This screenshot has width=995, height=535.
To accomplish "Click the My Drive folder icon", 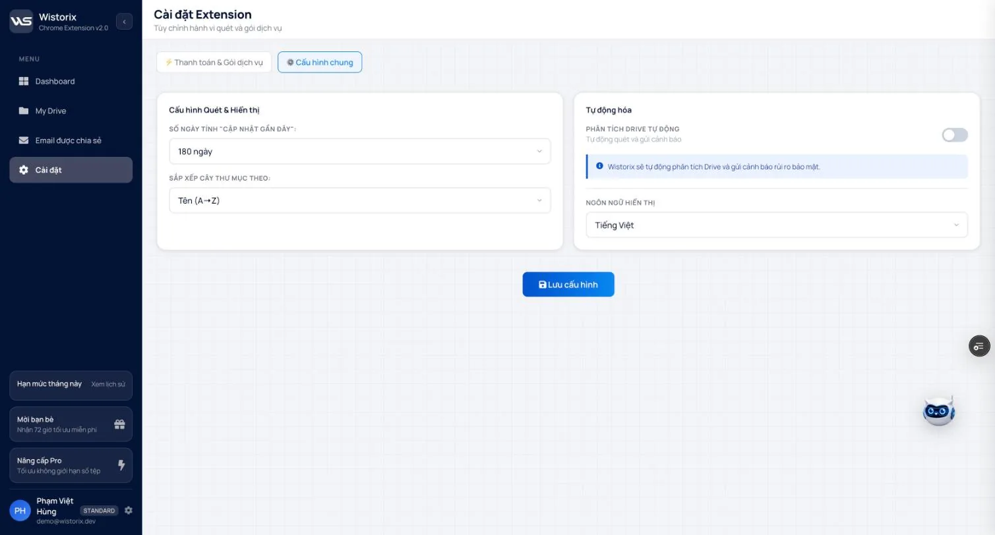I will pyautogui.click(x=24, y=111).
